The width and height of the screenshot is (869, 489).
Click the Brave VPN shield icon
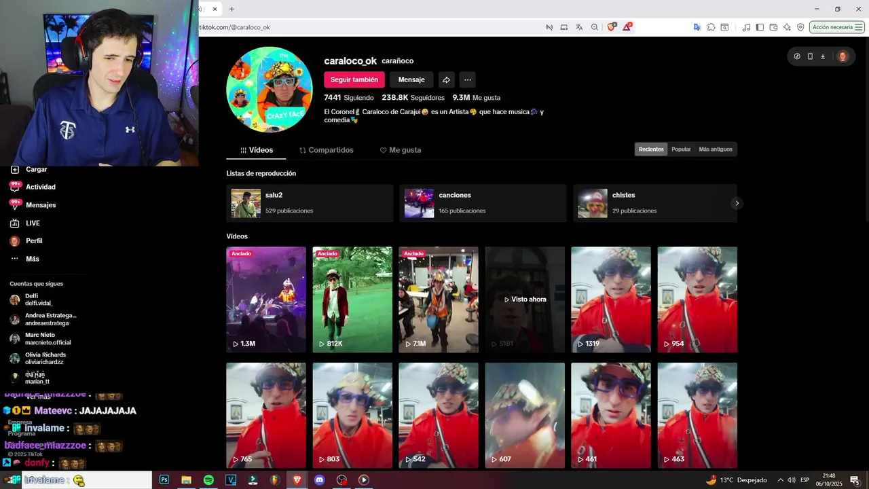click(x=800, y=27)
